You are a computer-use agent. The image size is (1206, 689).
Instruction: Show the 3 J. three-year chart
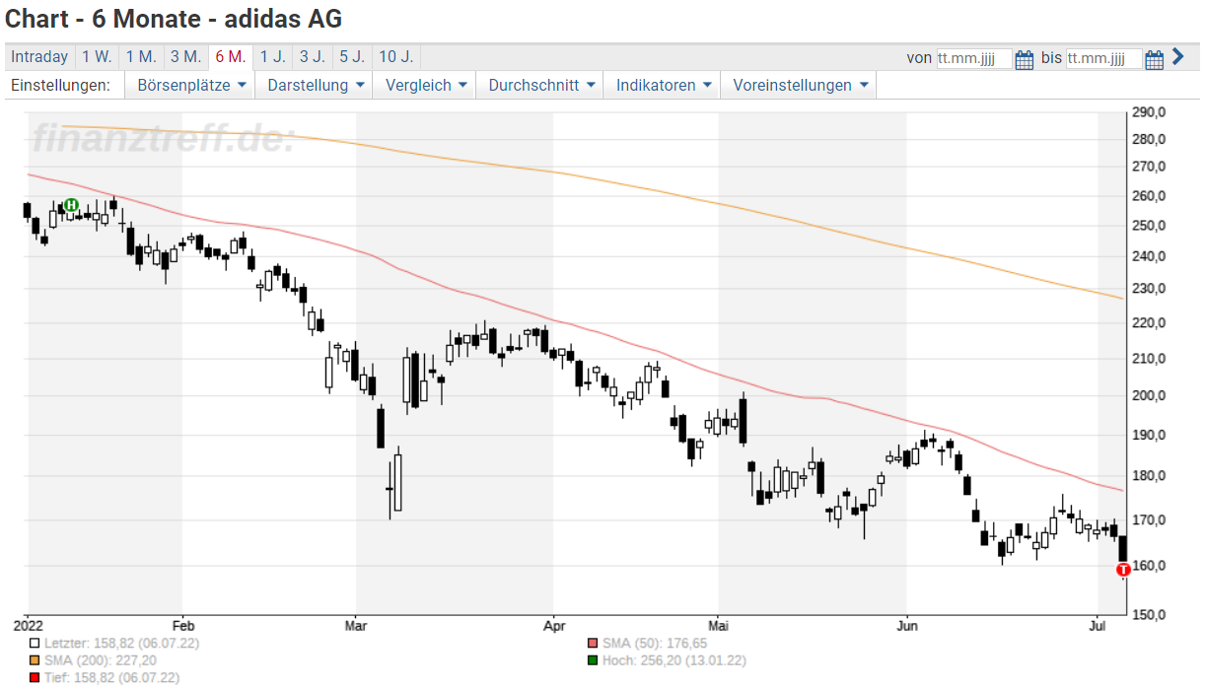click(313, 57)
